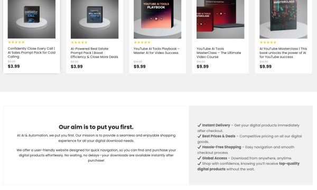Open the AI-Powered Real Estate Prompt Pack title link

(x=95, y=53)
